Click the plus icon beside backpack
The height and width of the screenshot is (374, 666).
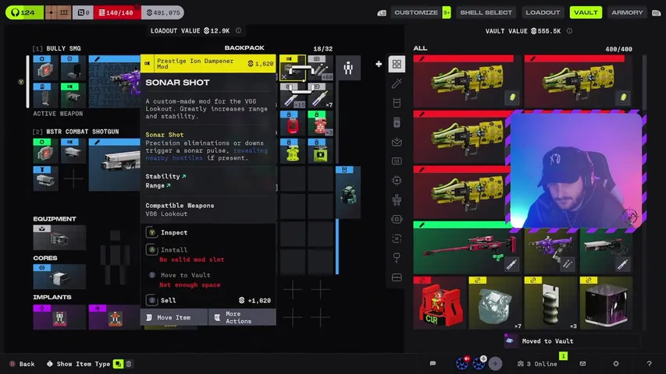point(379,64)
